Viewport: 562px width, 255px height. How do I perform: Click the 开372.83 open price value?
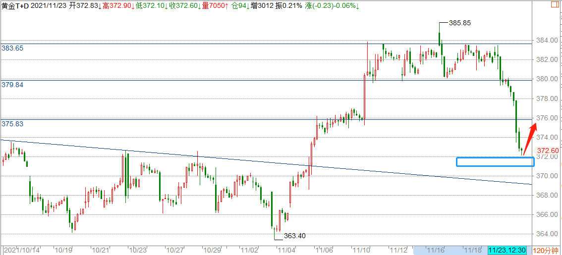click(x=85, y=5)
